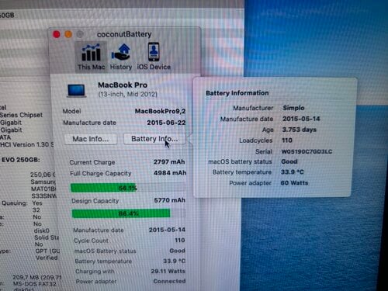Click the coconutBattery window title

click(x=124, y=34)
